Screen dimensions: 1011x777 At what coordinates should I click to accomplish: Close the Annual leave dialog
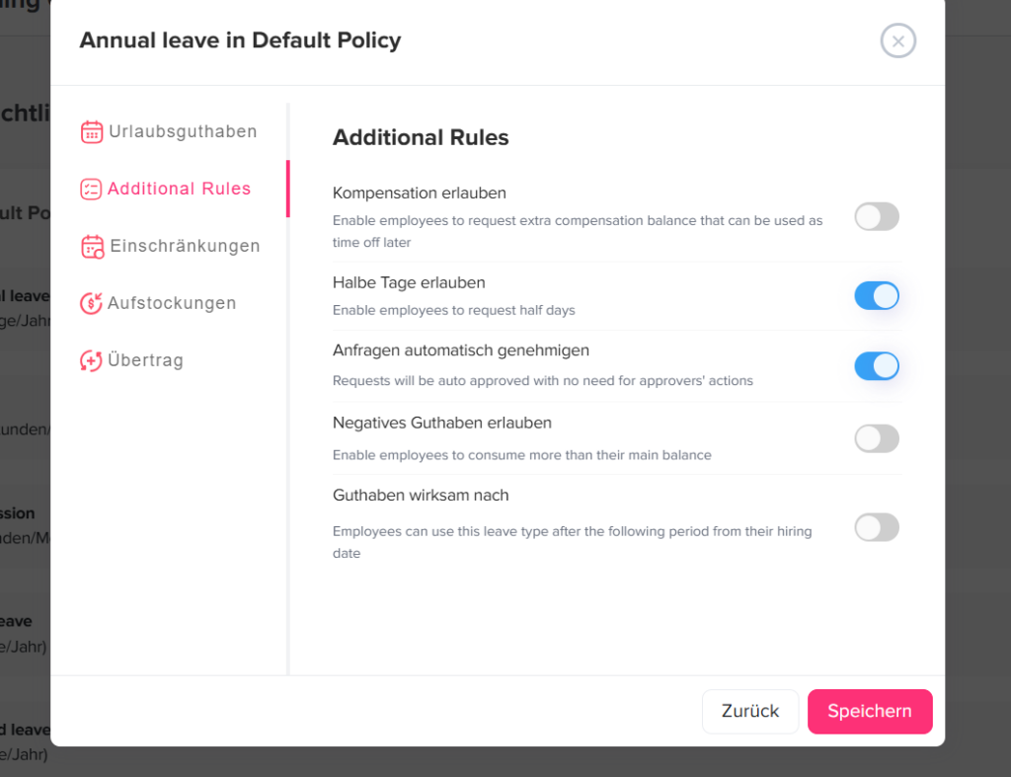point(897,41)
